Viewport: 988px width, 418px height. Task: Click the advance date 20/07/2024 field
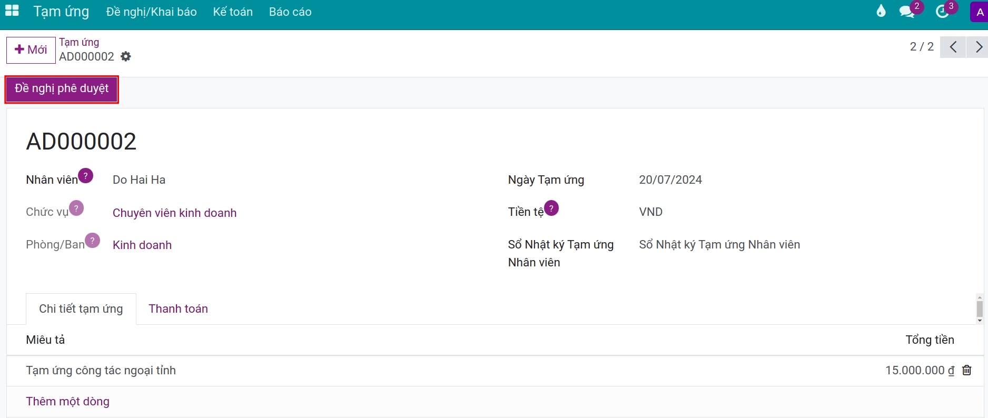point(670,180)
